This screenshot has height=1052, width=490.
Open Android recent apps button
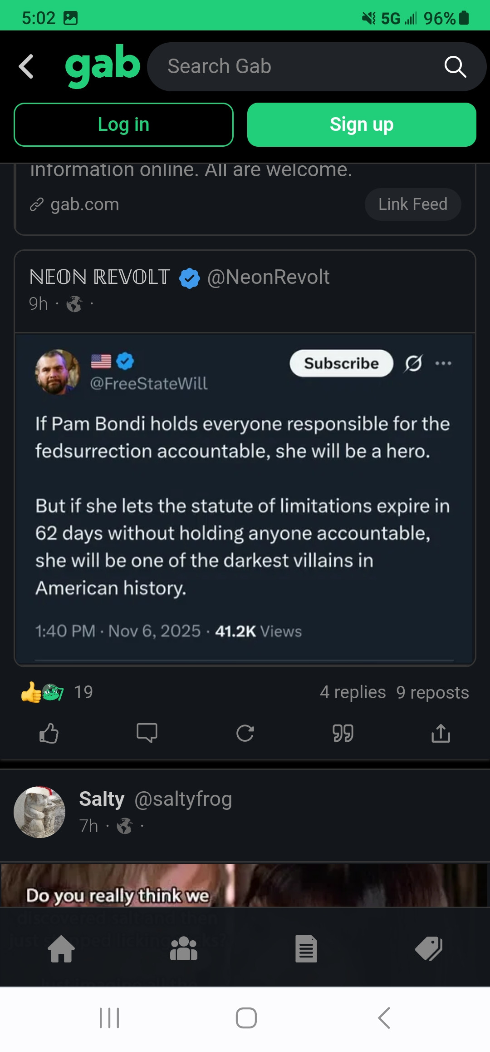click(109, 1017)
